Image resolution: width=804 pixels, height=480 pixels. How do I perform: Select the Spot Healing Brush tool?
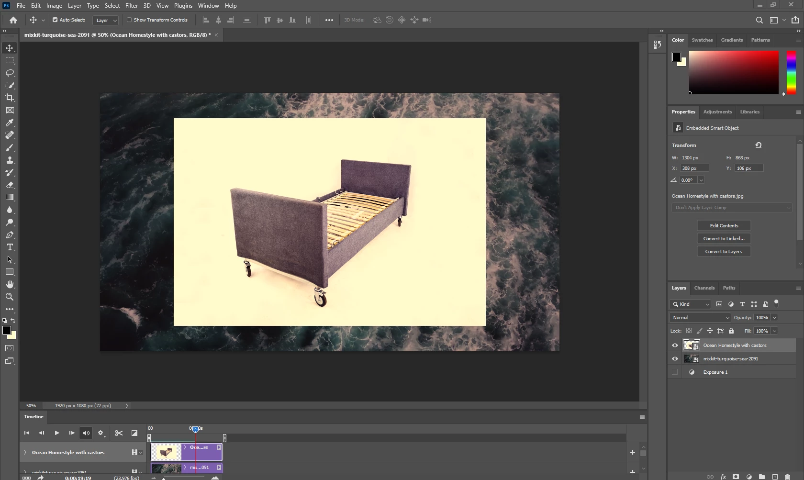click(x=10, y=135)
